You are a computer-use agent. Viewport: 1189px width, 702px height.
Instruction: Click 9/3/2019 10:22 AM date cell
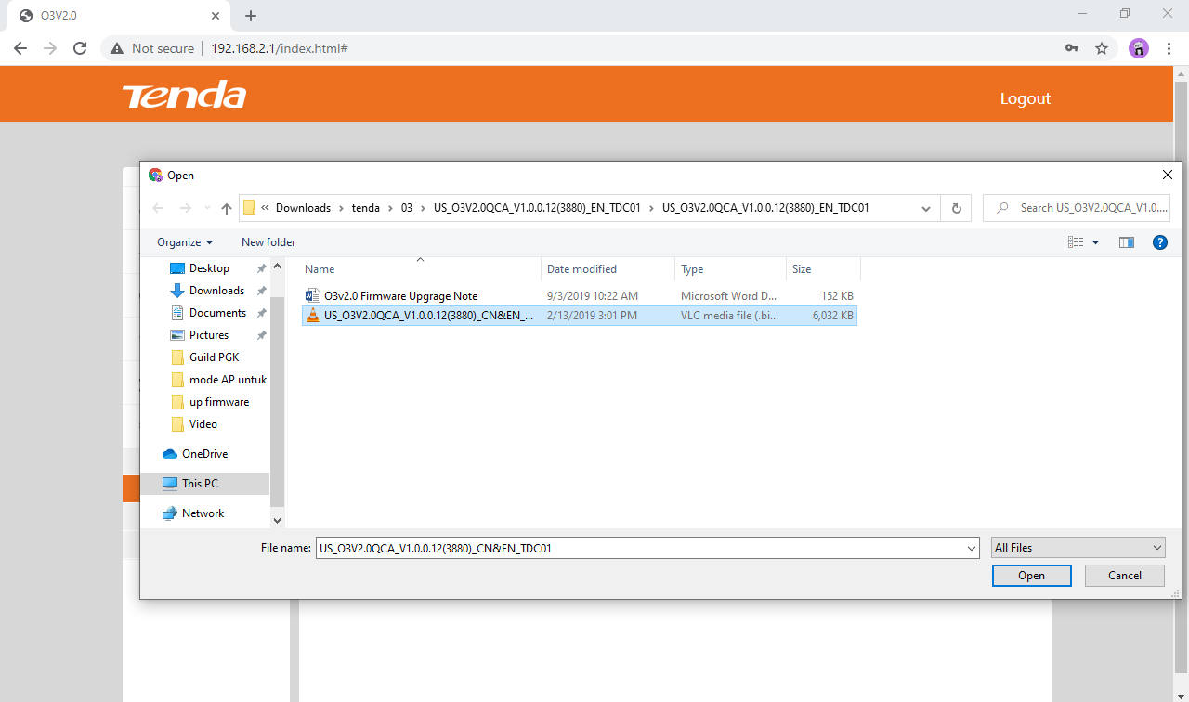point(593,296)
